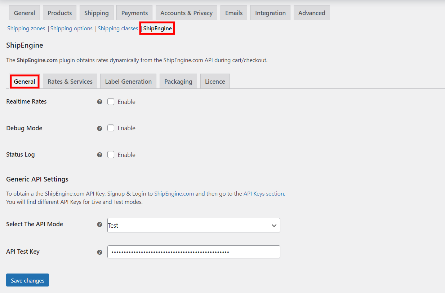Go to the Accounts & Privacy tab
Viewport: 445px width, 293px height.
tap(186, 13)
